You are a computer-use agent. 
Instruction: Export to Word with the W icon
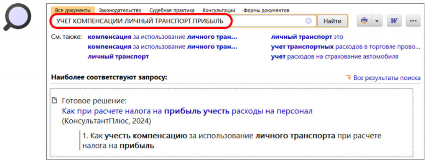point(394,21)
